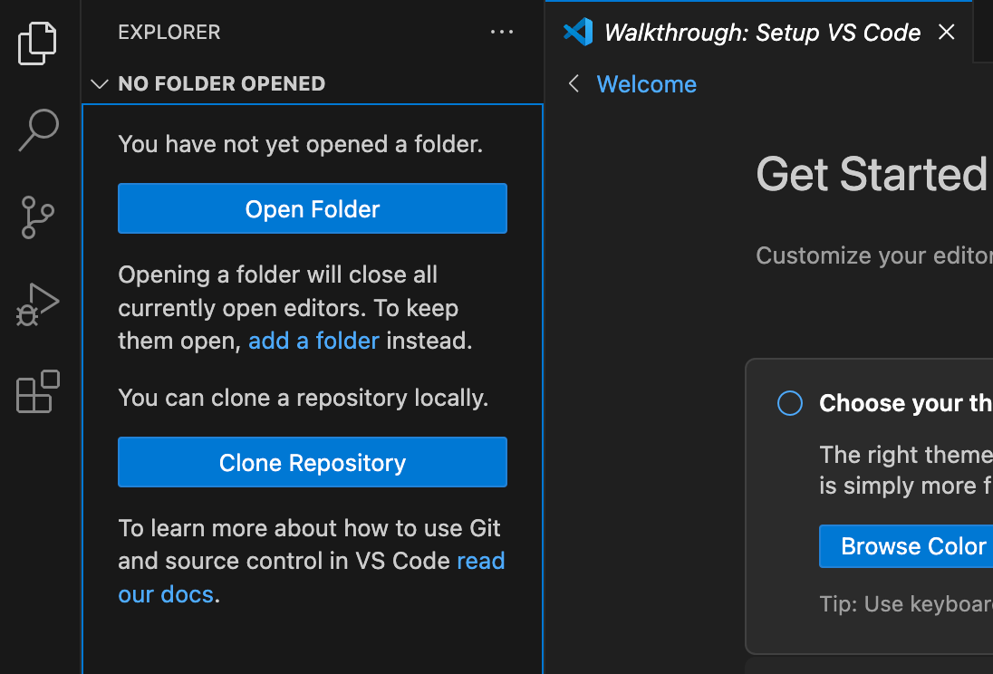Open Explorer more actions ellipsis
The image size is (993, 674).
[x=502, y=32]
